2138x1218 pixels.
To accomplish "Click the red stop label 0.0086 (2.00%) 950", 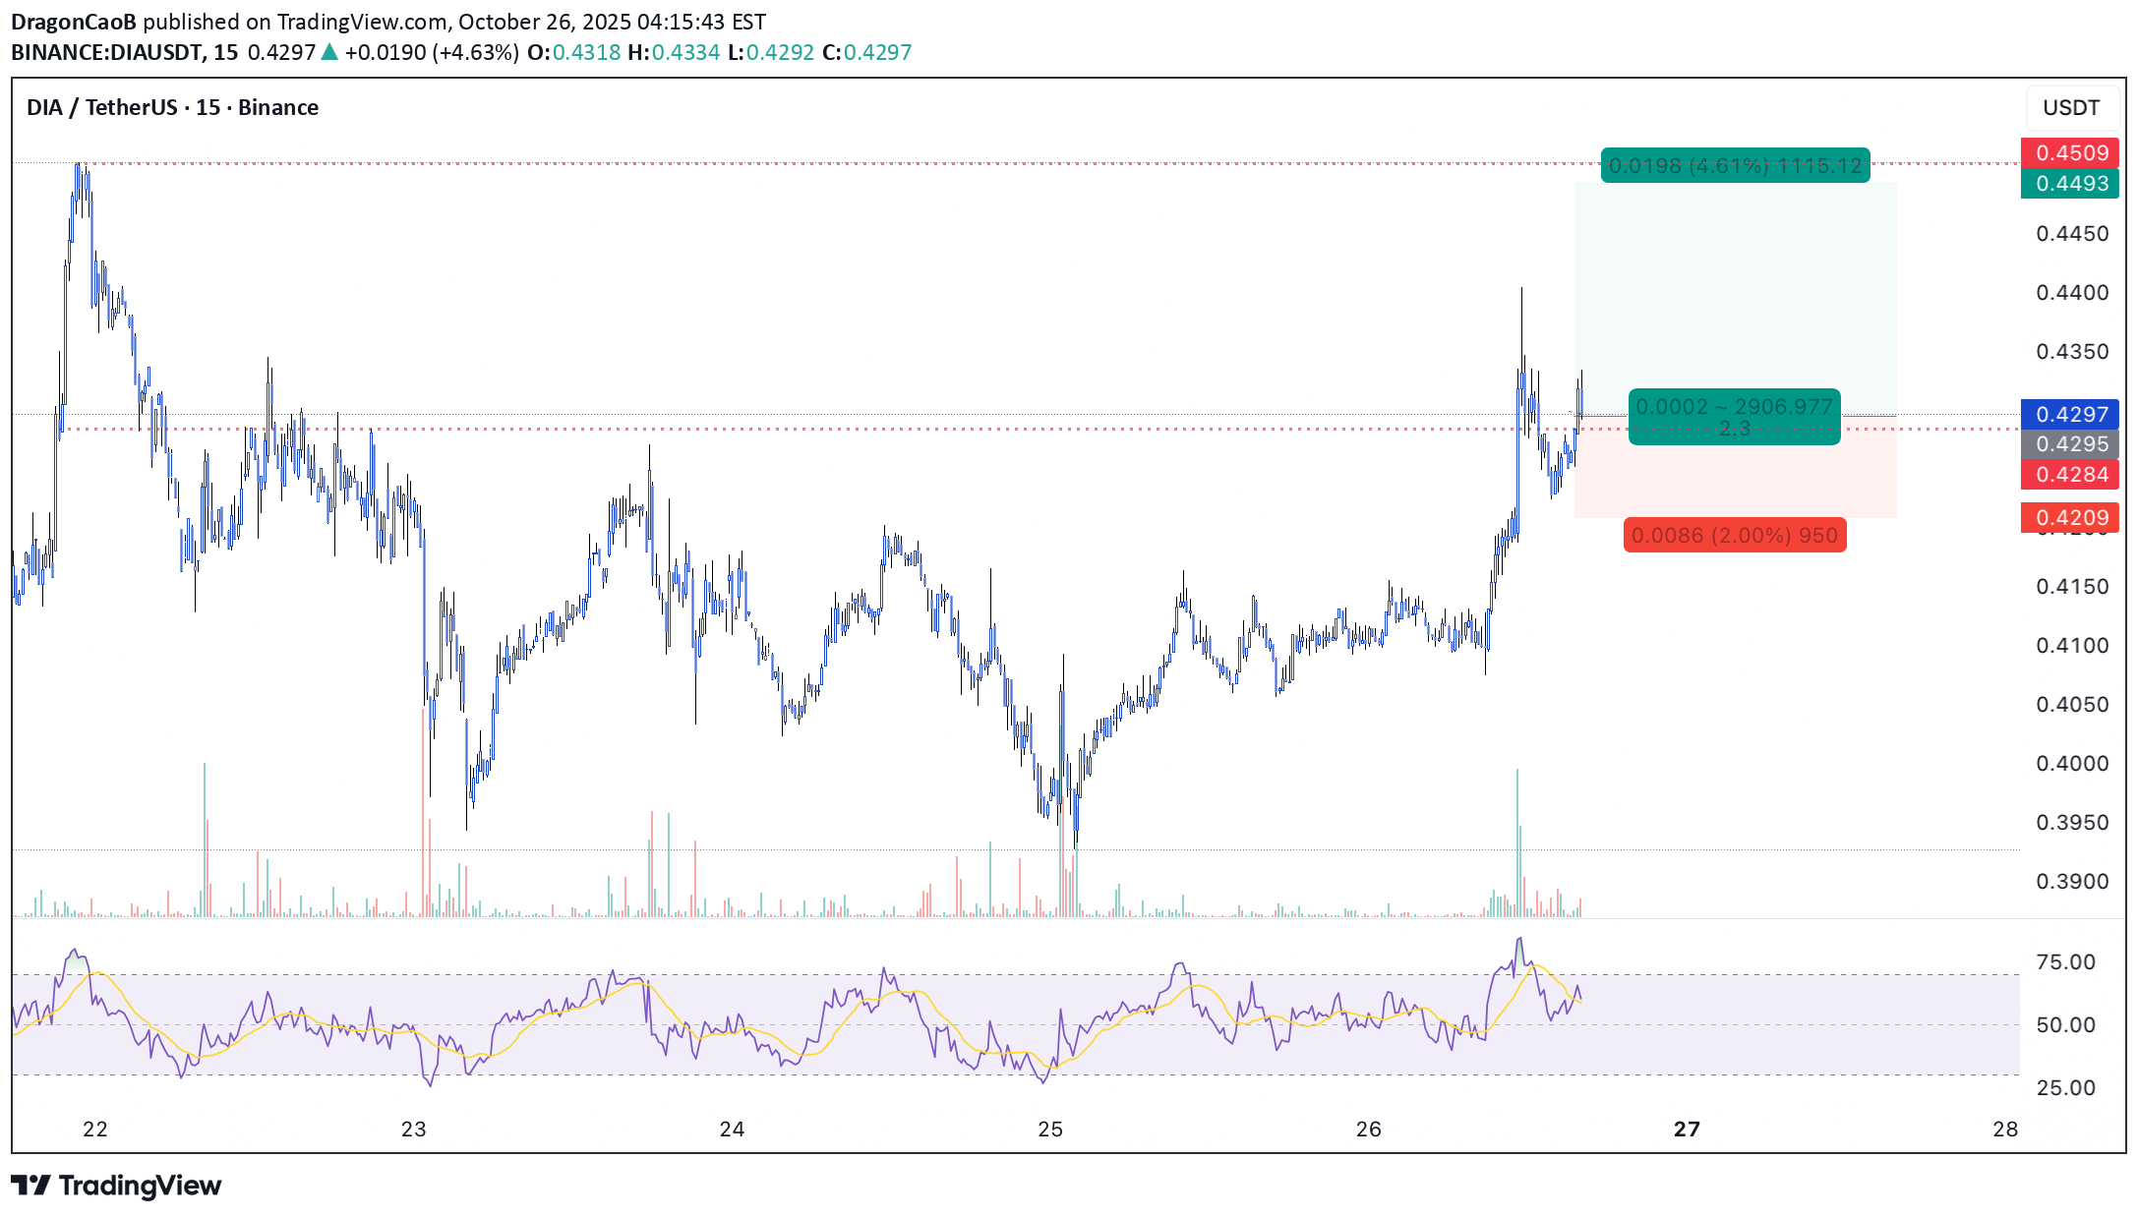I will [1735, 535].
